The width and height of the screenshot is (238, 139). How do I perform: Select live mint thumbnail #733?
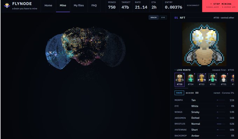202,80
